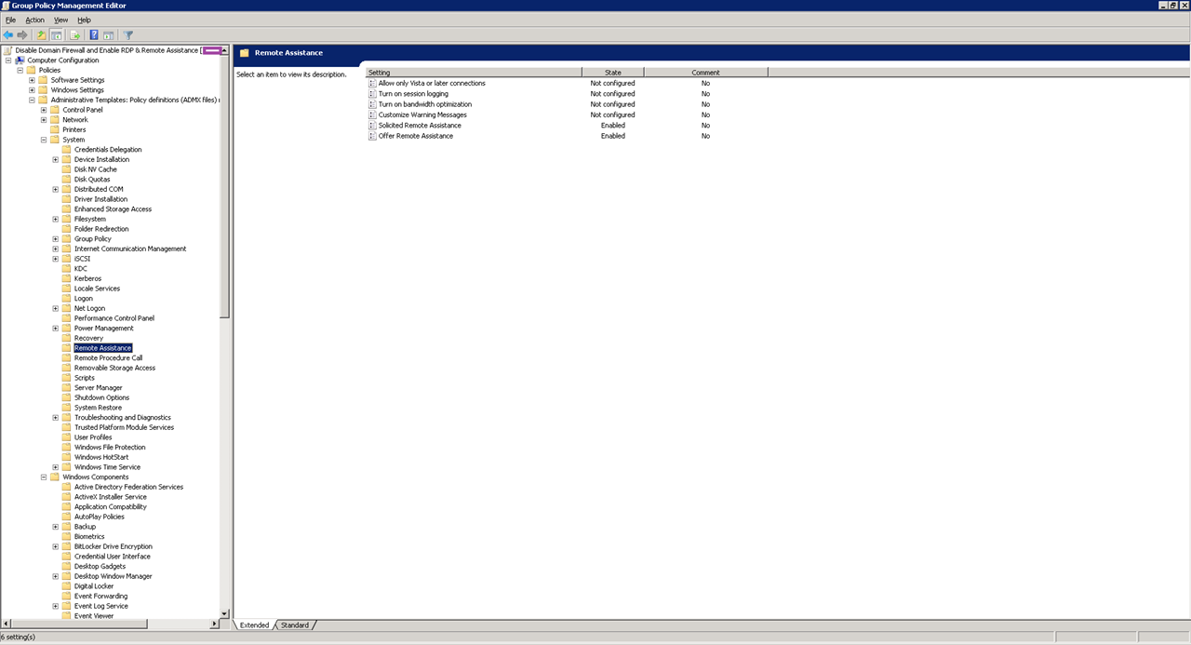Sort by the Comment column header
1191x645 pixels.
pyautogui.click(x=705, y=73)
